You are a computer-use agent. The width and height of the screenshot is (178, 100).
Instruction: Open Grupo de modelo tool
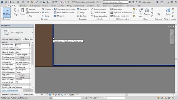99,16
